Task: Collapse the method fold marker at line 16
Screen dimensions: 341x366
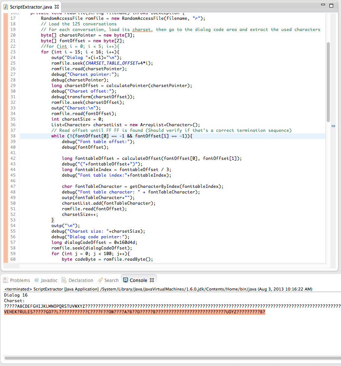Action: 18,13
